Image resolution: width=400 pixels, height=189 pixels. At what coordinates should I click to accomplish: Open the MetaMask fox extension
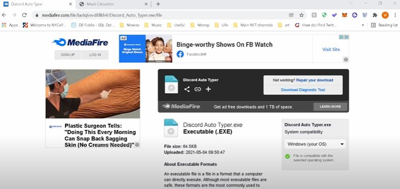(x=345, y=15)
